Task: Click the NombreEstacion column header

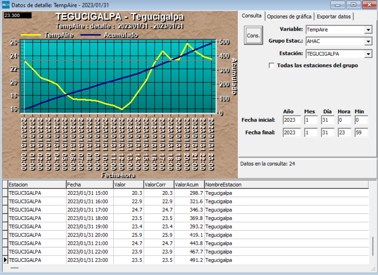Action: click(x=286, y=184)
